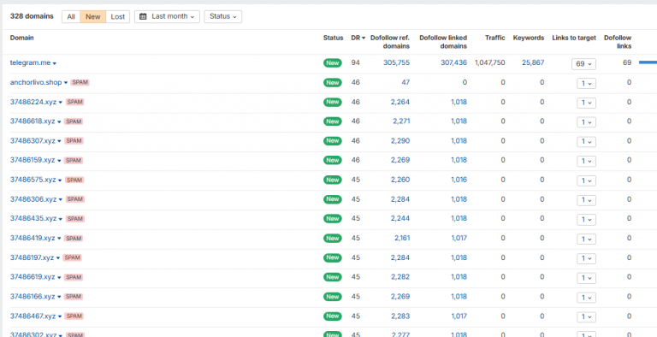Open Links to target 69 dropdown
Image resolution: width=657 pixels, height=337 pixels.
tap(583, 64)
